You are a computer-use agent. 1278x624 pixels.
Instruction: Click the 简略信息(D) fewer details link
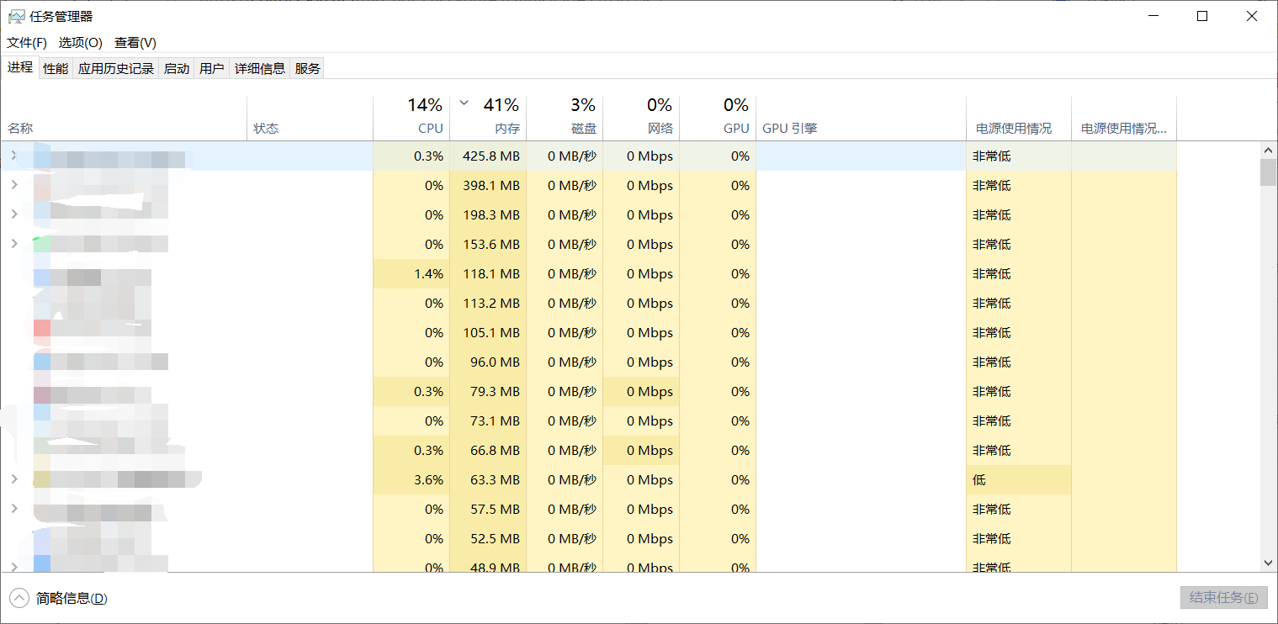point(72,598)
